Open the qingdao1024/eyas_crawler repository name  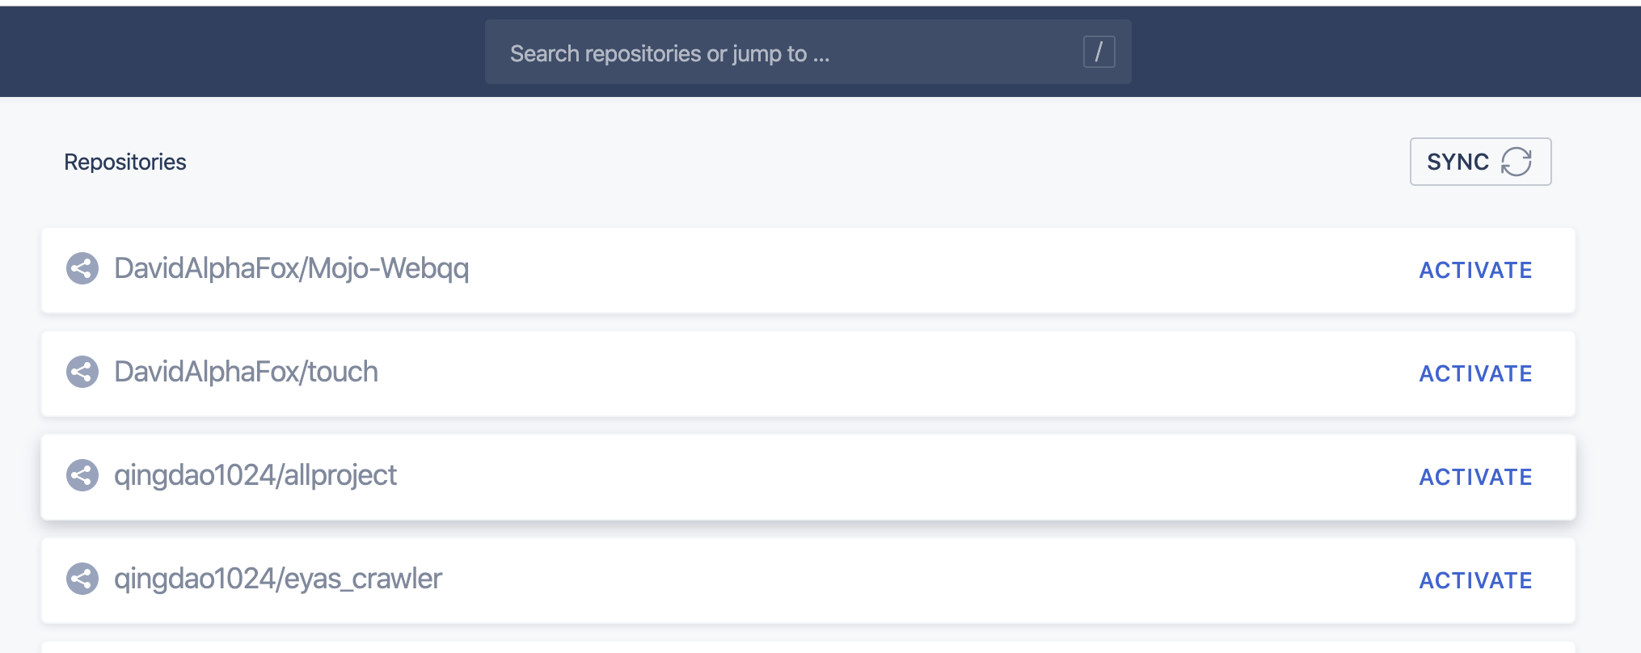[278, 579]
